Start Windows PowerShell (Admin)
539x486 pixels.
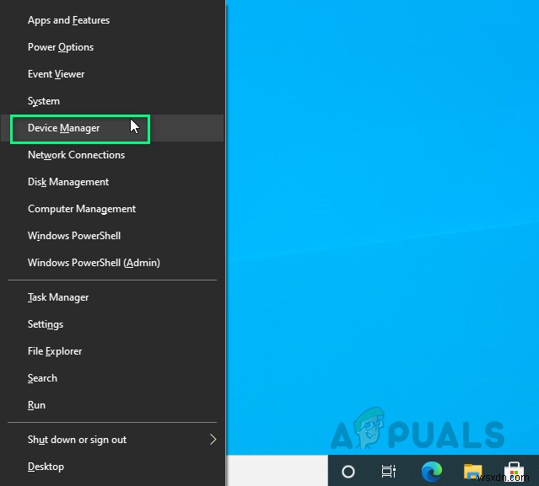[112, 263]
